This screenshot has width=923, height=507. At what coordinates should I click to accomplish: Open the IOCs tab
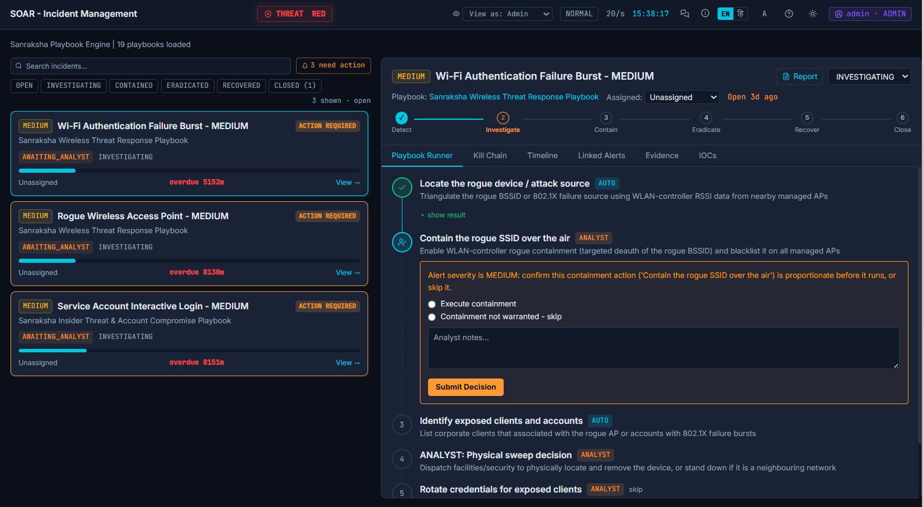[x=707, y=156]
